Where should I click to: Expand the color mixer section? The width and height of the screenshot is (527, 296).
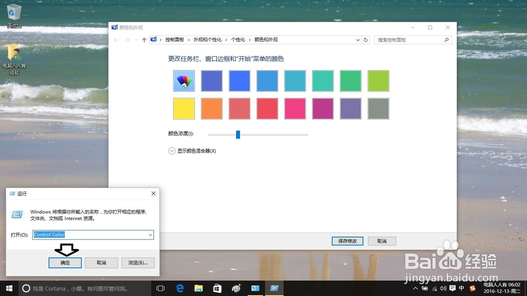172,151
